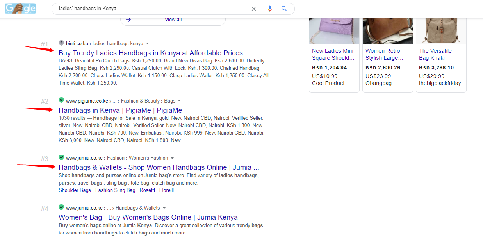The width and height of the screenshot is (483, 238).
Task: Click the Google logo
Action: point(21,8)
